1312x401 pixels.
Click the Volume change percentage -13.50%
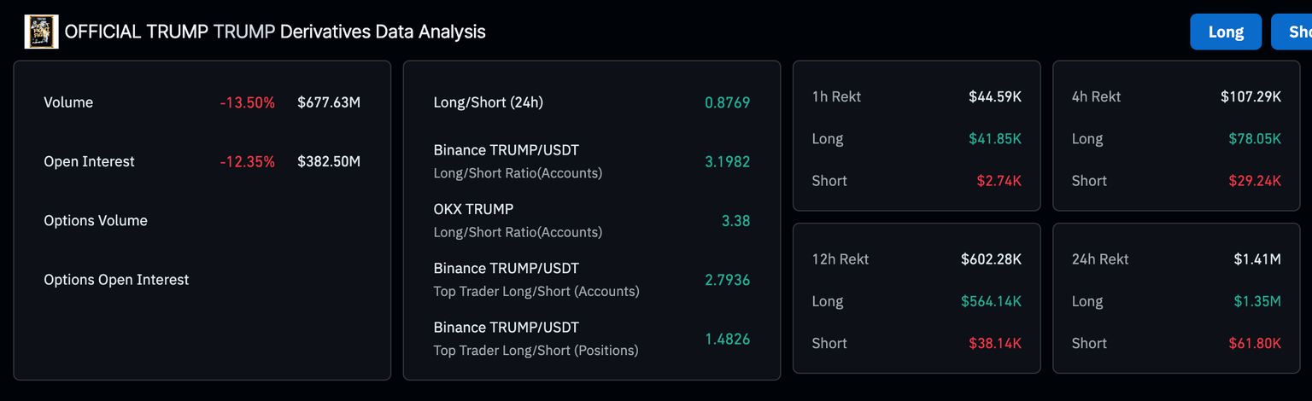tap(247, 102)
